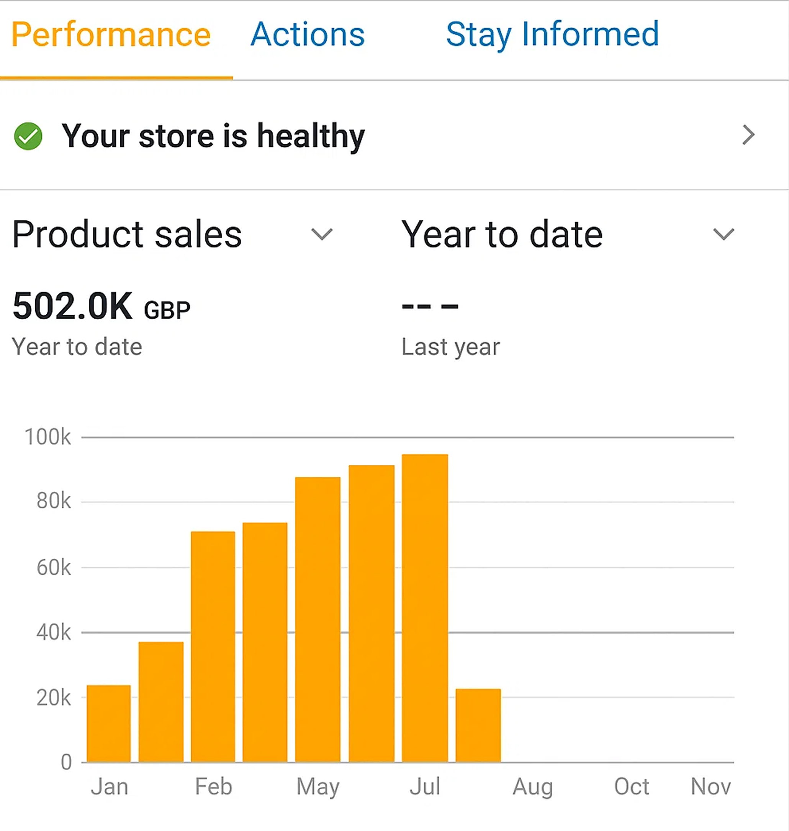The image size is (789, 831).
Task: Click the green checkmark health icon
Action: click(x=28, y=136)
